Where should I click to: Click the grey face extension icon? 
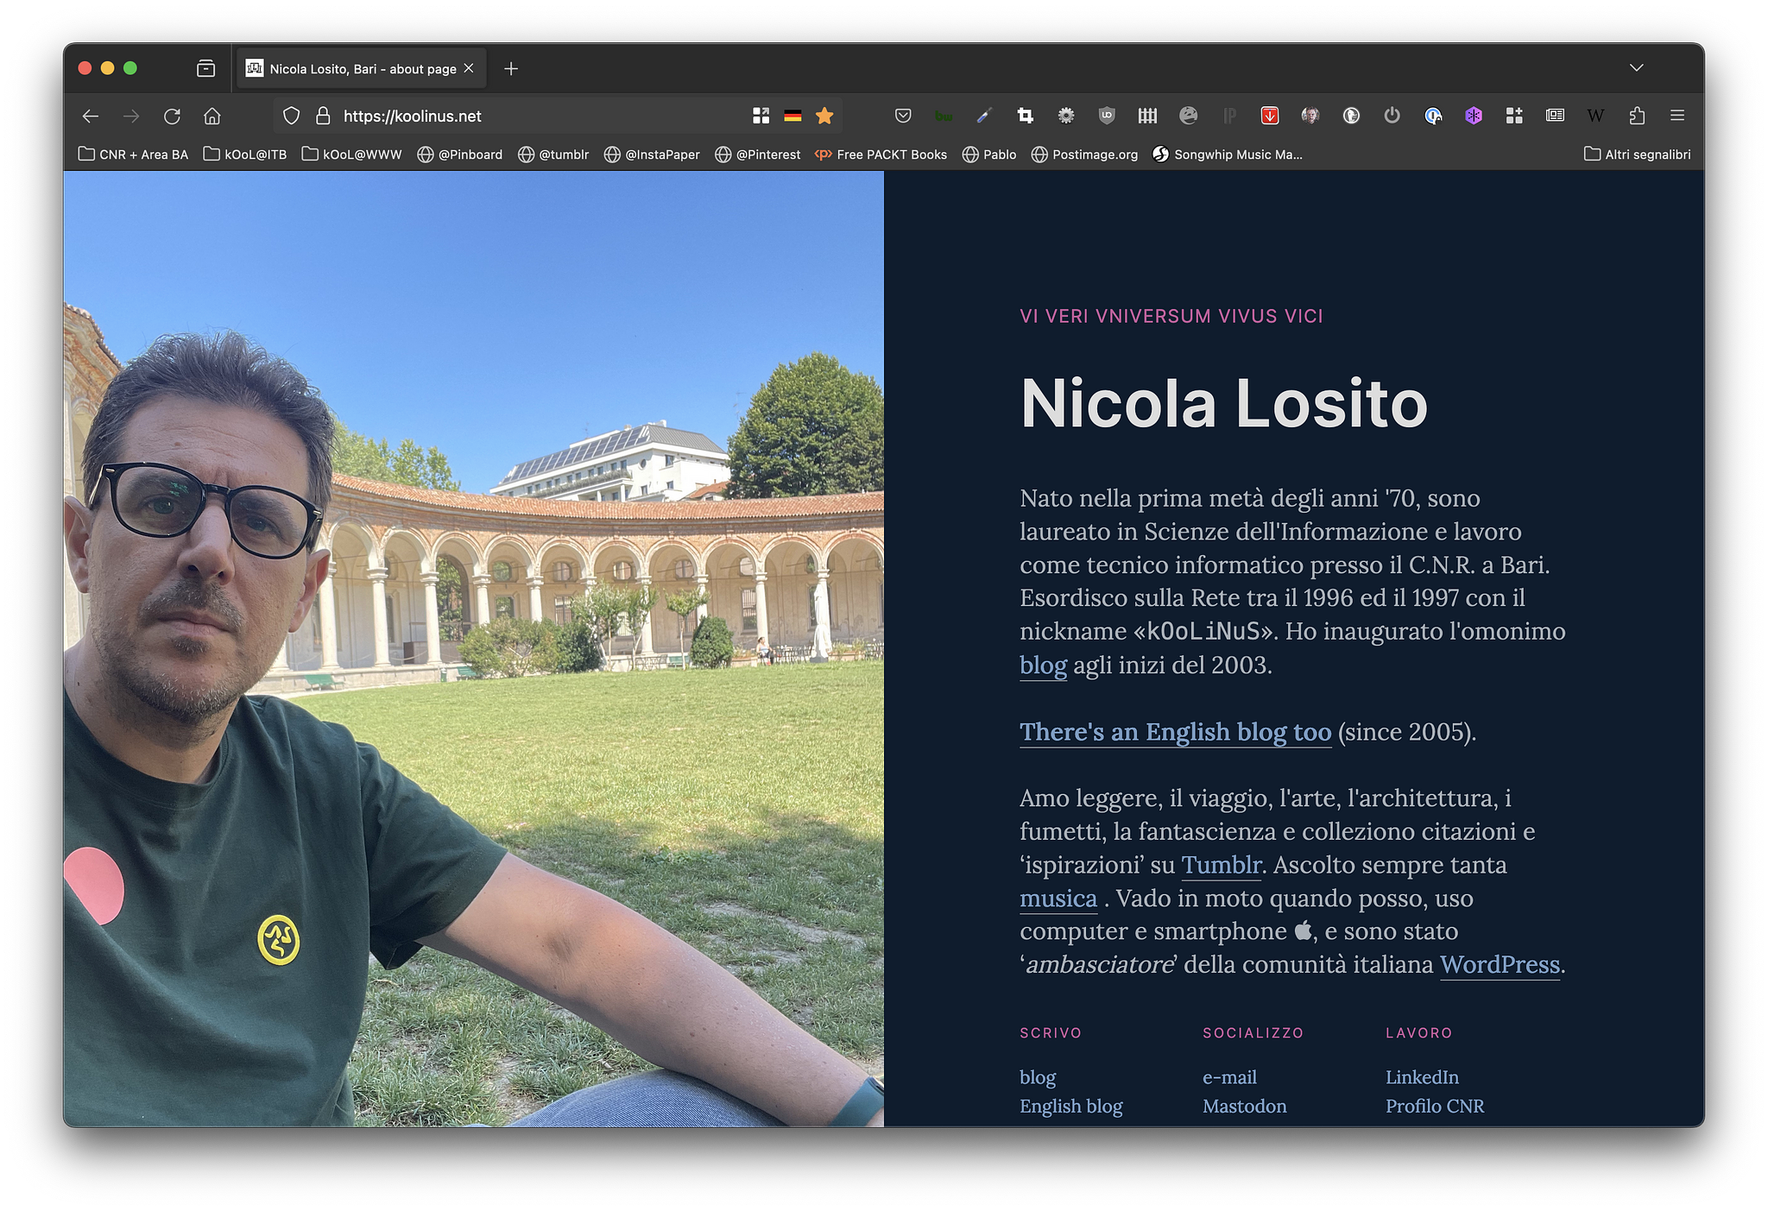pos(1189,116)
